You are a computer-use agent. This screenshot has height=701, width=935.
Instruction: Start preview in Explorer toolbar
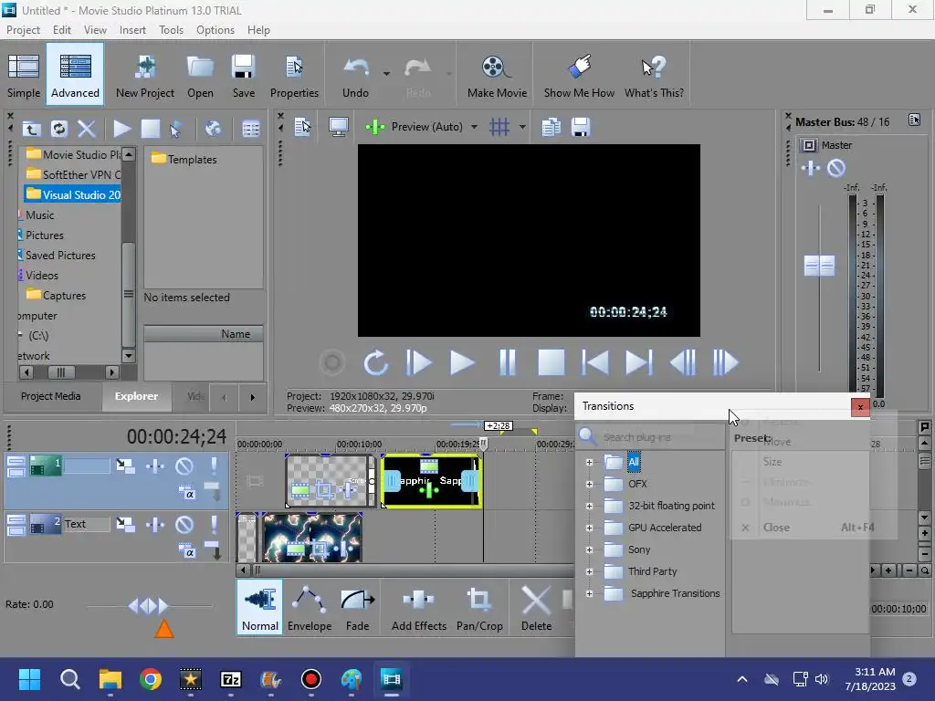122,128
